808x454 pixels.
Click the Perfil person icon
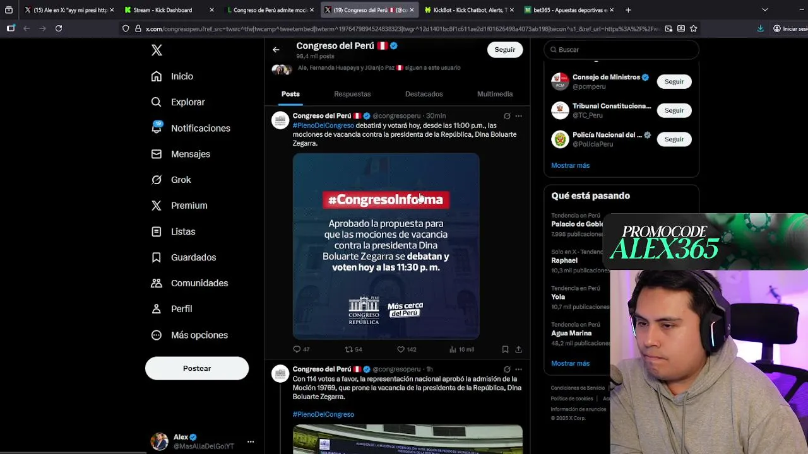point(157,309)
